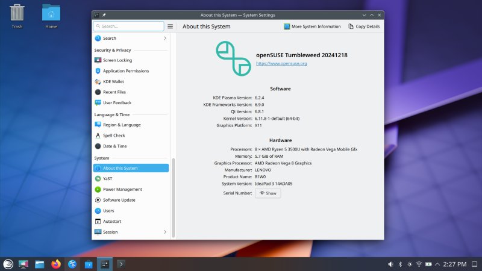Open KDE Wallet settings
The height and width of the screenshot is (271, 482).
131,81
